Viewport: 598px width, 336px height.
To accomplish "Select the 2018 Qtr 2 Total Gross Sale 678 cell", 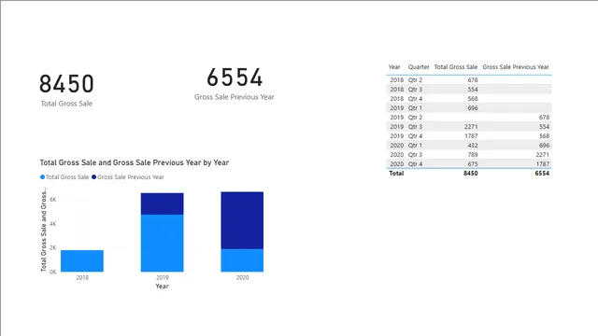I will pyautogui.click(x=473, y=80).
